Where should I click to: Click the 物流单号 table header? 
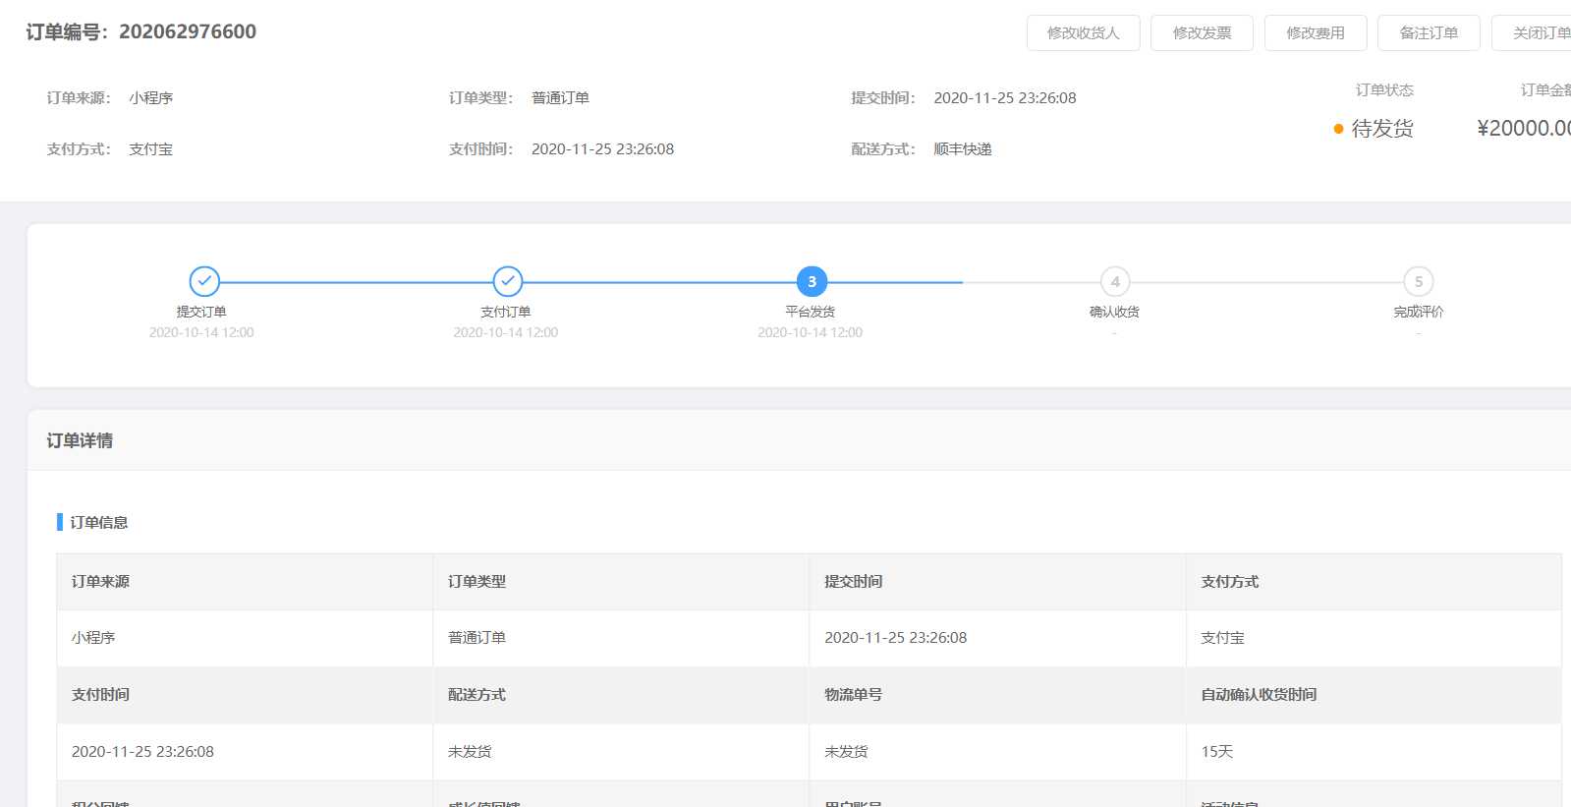tap(853, 695)
